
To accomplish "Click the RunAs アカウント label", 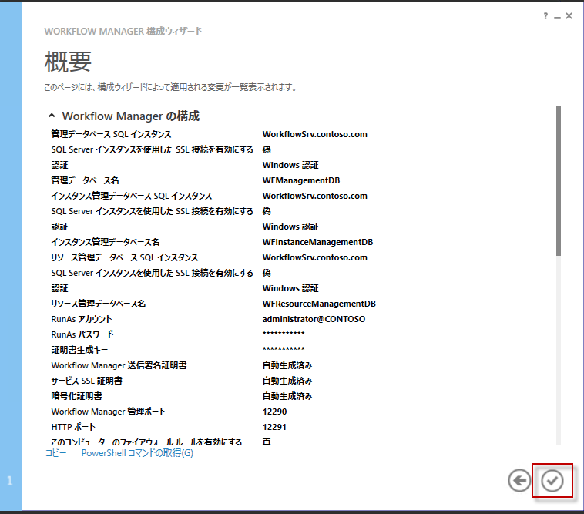I will pyautogui.click(x=81, y=319).
